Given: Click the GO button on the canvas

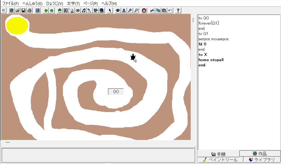Looking at the screenshot, I should click(x=116, y=91).
